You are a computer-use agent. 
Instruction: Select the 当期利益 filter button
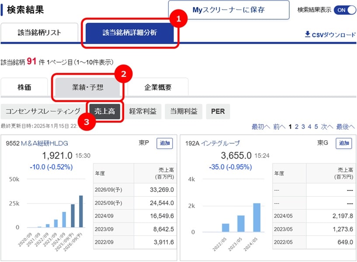[x=184, y=111]
